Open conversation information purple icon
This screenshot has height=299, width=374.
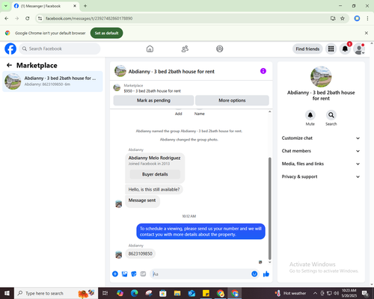tap(263, 71)
